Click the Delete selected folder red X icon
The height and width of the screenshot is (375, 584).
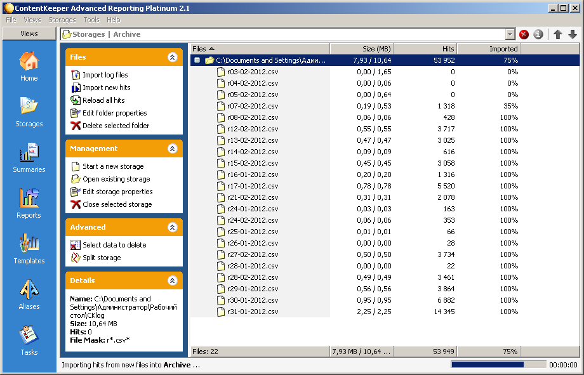click(x=76, y=126)
